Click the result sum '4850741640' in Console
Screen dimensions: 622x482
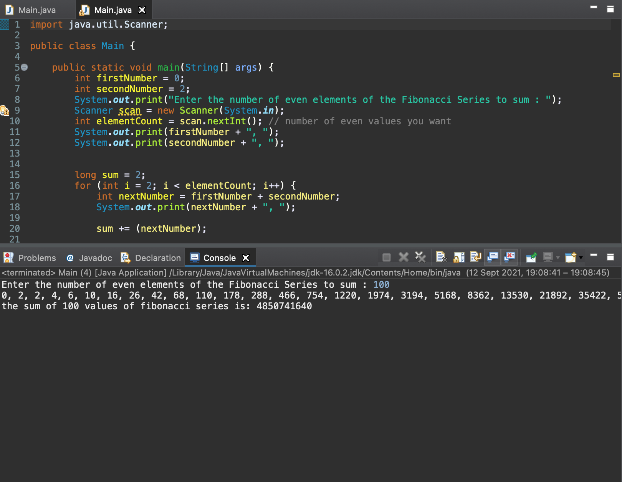click(x=284, y=306)
